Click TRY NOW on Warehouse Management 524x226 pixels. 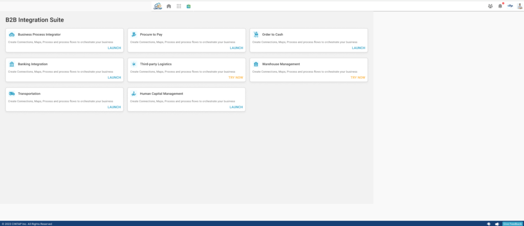coord(358,77)
